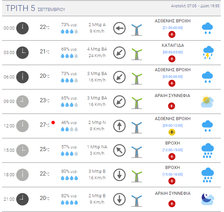Click the gray clock icon at 15:00
The image size is (224, 212).
pos(22,150)
